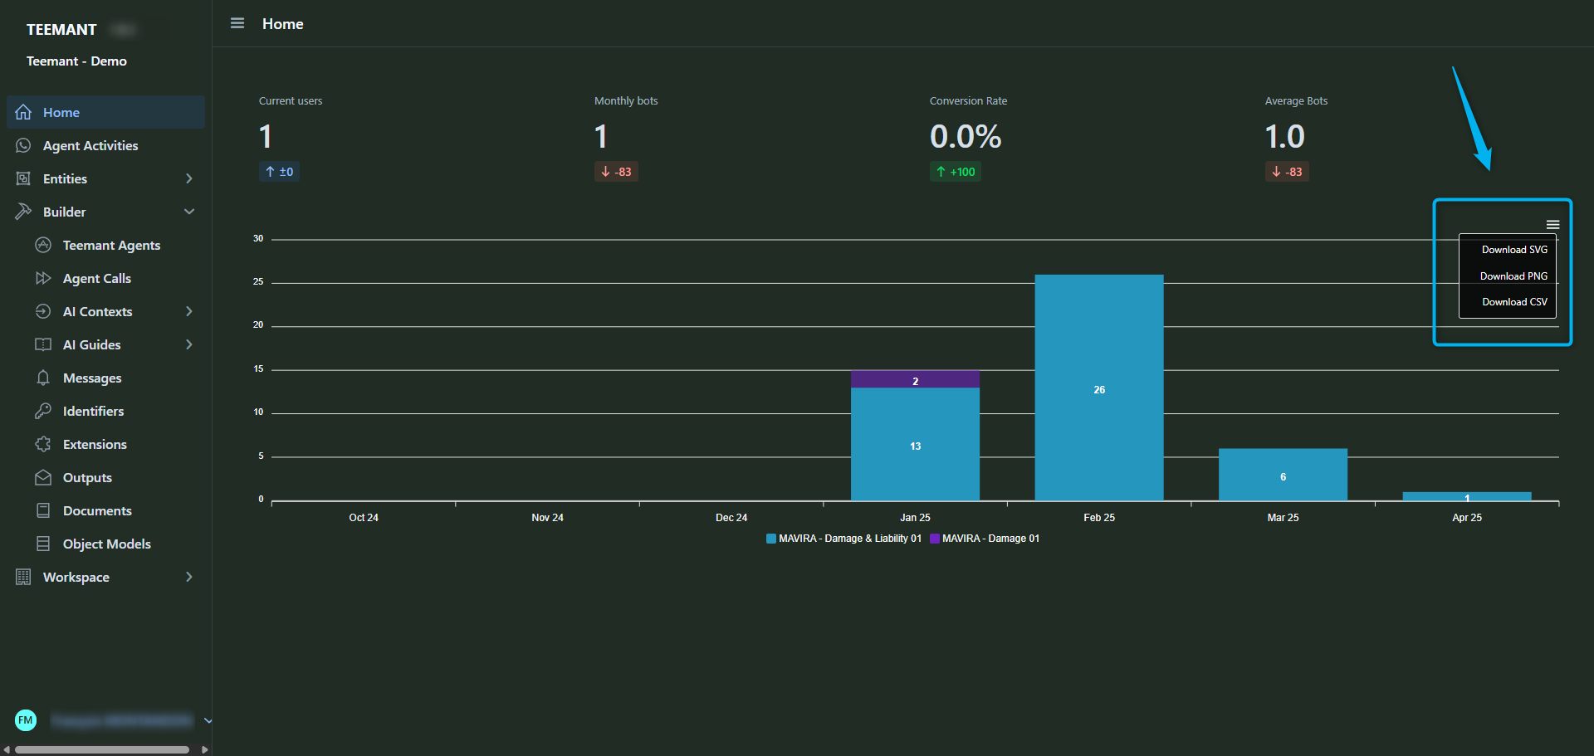Click the AI Guides book icon

coord(43,344)
